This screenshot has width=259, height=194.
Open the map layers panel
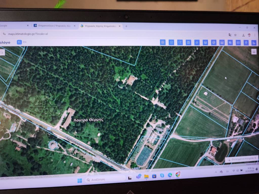click(171, 42)
